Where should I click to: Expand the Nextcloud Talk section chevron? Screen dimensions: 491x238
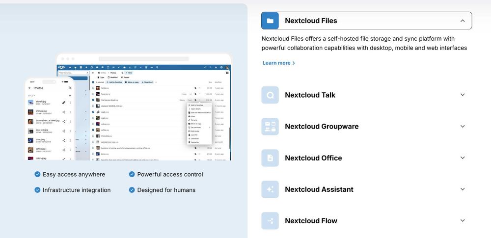463,95
